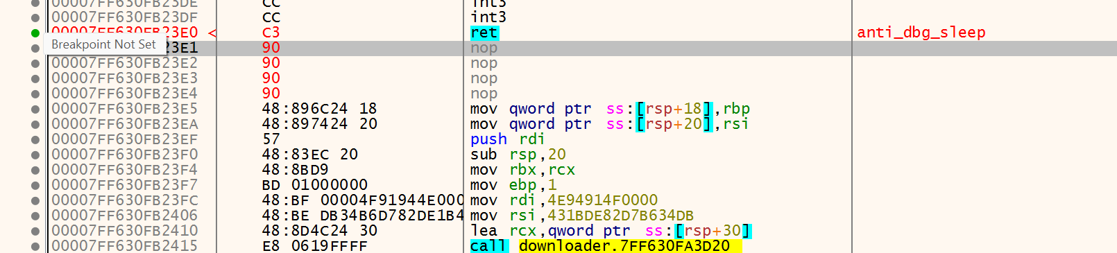
Task: Select address 00007FF630FB2410
Action: coord(125,231)
